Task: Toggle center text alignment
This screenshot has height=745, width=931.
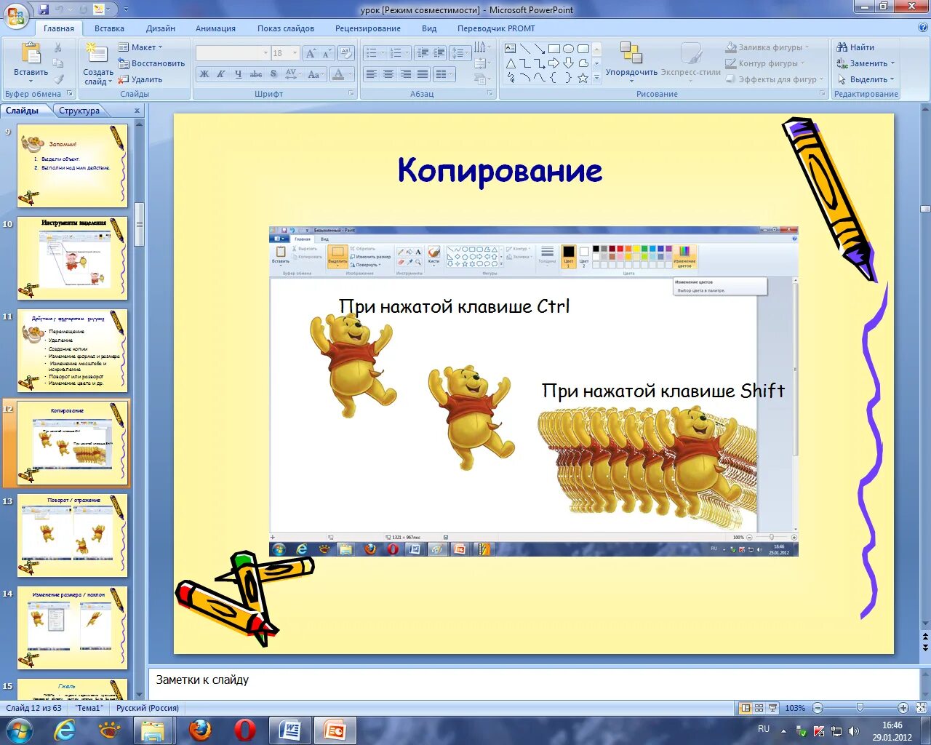Action: tap(388, 74)
